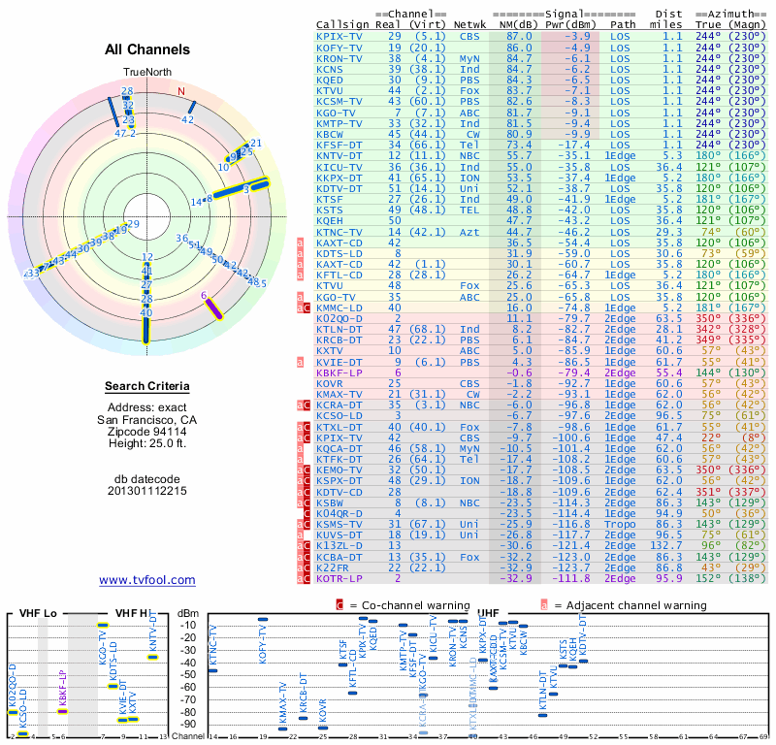This screenshot has height=745, width=776.
Task: Click the KRCB-DT marker in UHF chart
Action: (x=303, y=718)
